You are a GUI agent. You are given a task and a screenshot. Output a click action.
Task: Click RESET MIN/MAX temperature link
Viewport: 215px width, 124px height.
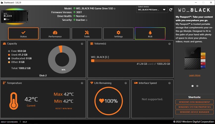64,108
